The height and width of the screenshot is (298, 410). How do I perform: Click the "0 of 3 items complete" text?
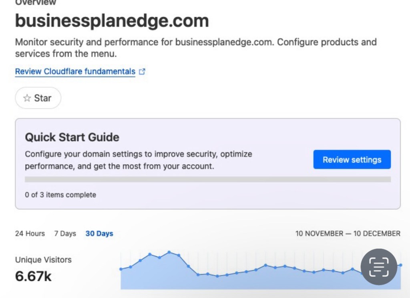coord(60,195)
